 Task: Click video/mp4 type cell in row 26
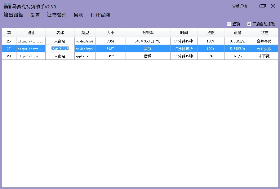tap(85, 41)
